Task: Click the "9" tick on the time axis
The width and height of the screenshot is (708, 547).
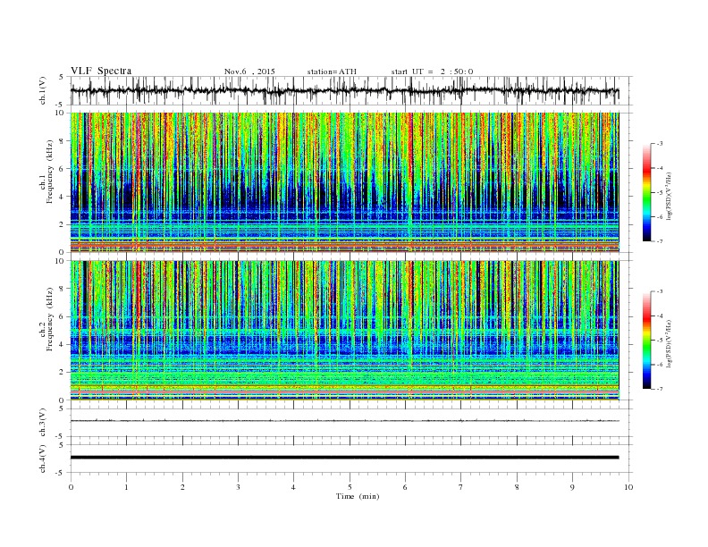Action: pyautogui.click(x=572, y=487)
